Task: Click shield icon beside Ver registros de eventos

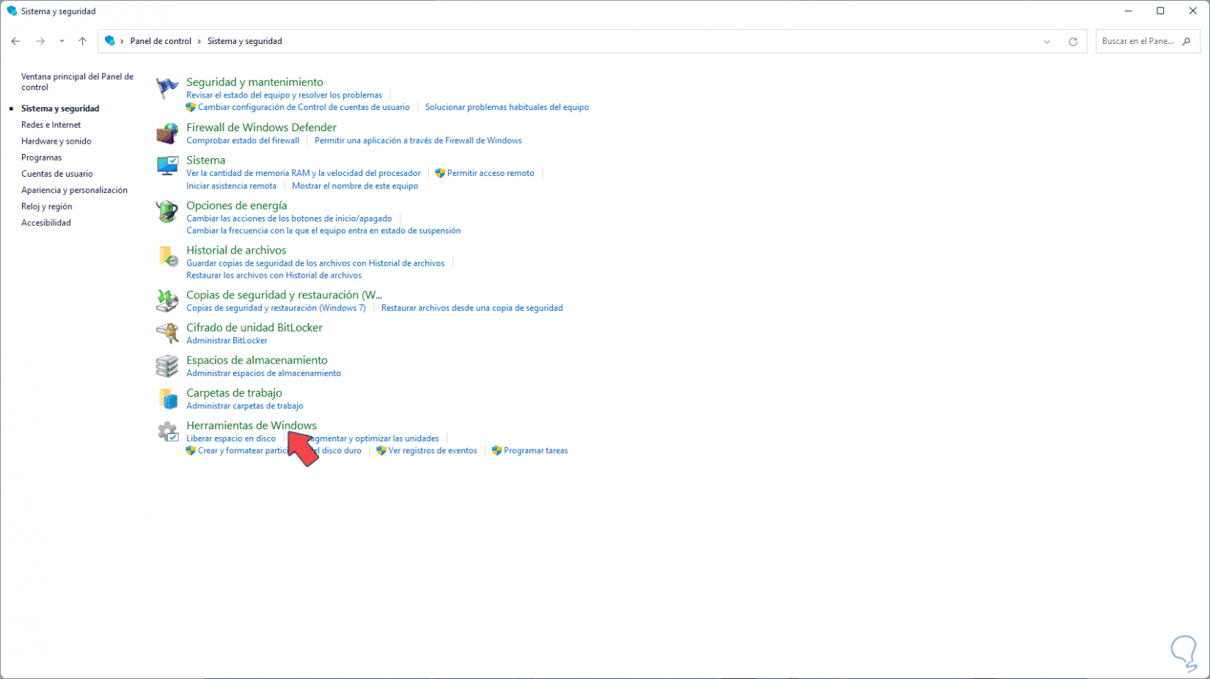Action: point(381,450)
